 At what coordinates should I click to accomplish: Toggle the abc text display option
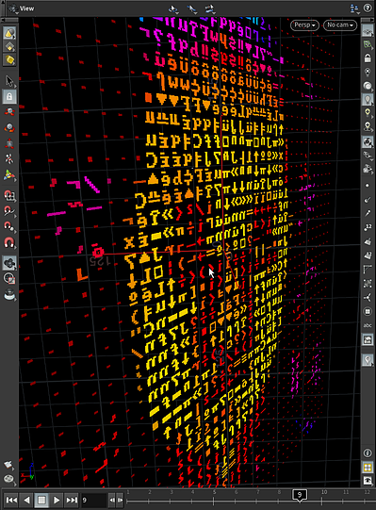point(368,325)
